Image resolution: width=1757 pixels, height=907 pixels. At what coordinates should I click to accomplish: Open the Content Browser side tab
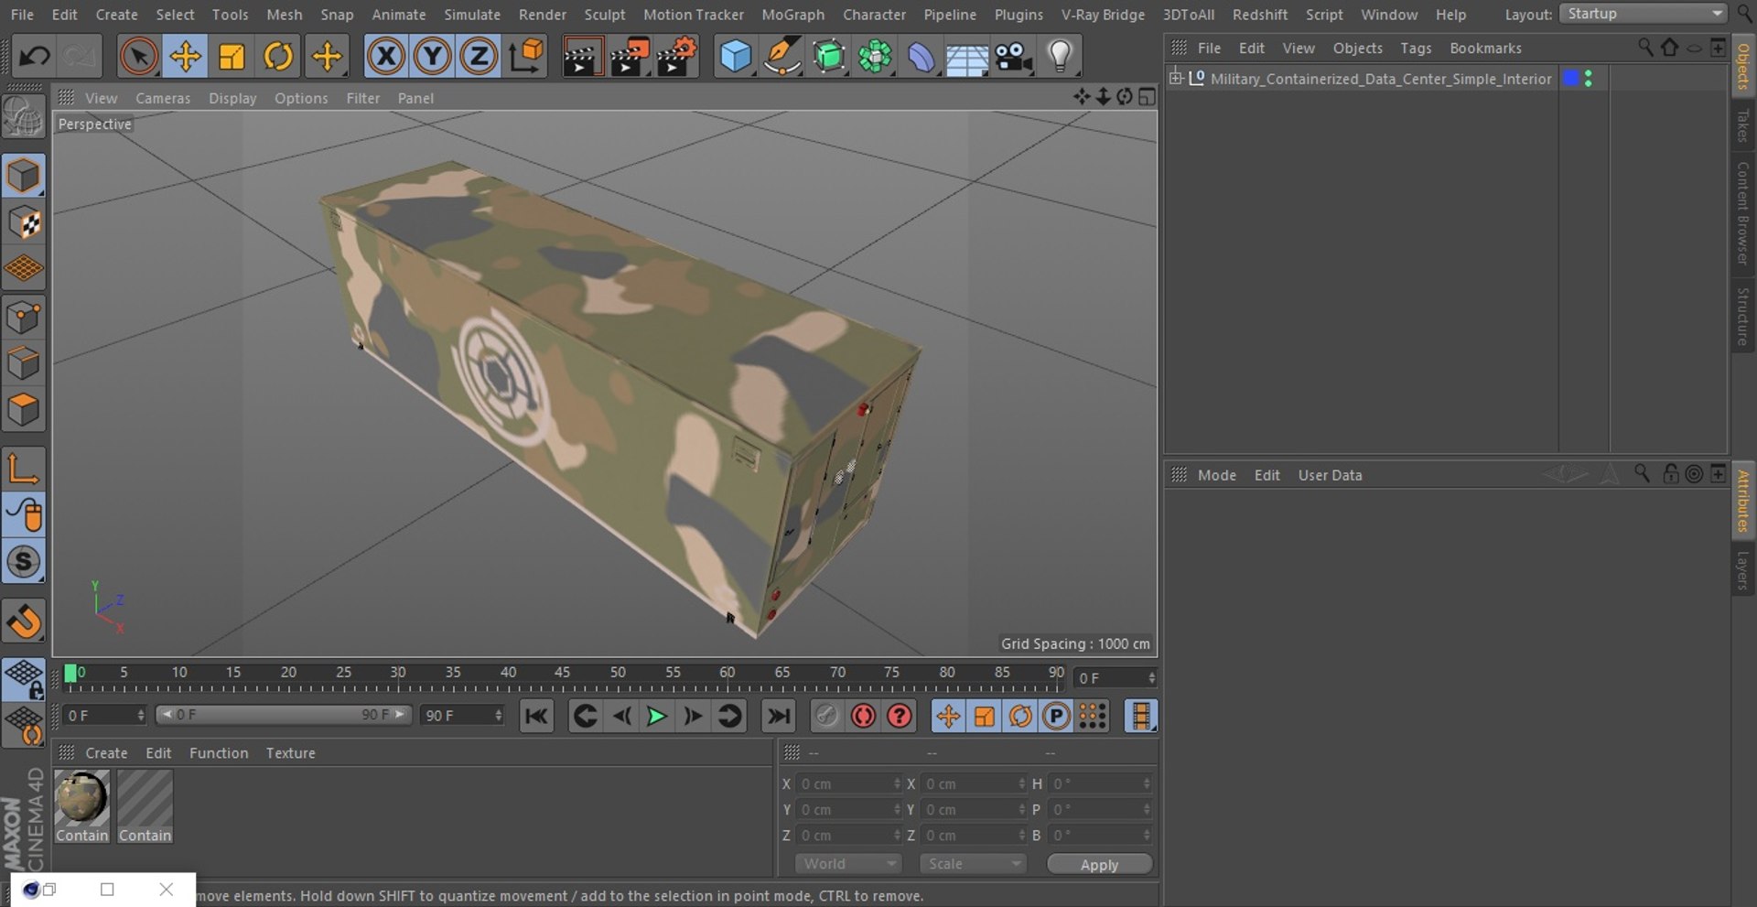(x=1743, y=213)
